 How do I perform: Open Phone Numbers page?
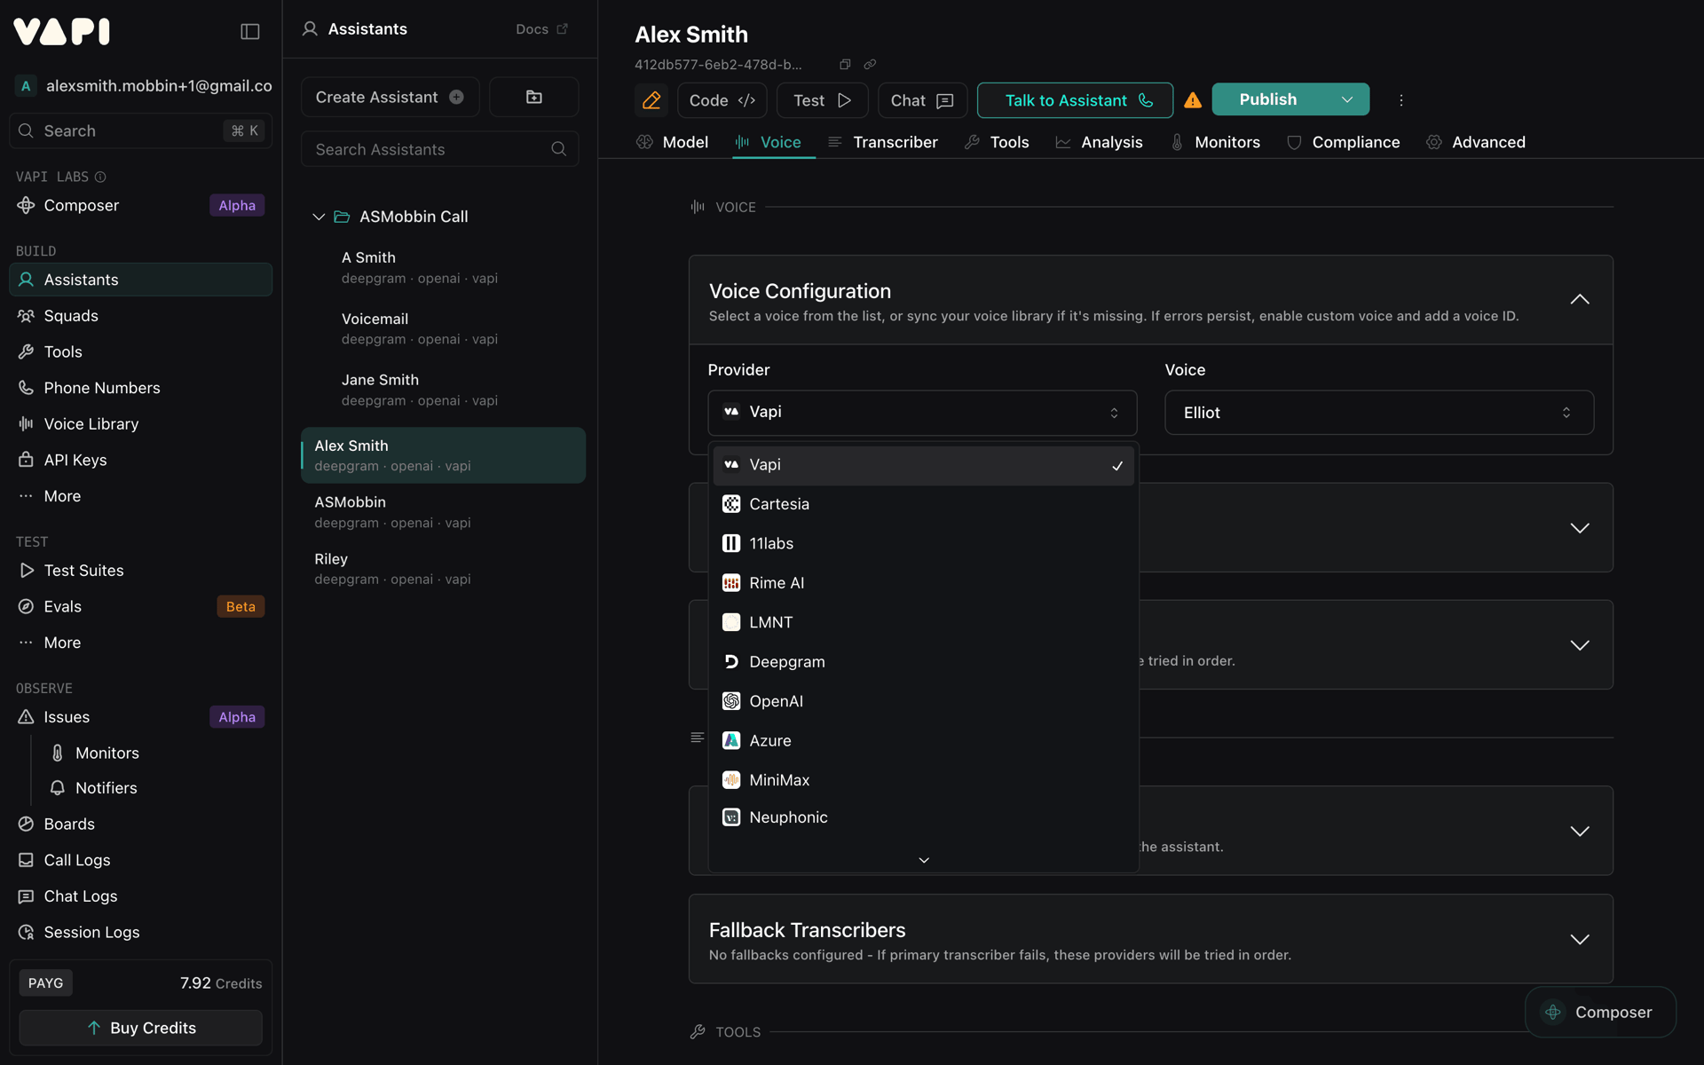tap(140, 388)
